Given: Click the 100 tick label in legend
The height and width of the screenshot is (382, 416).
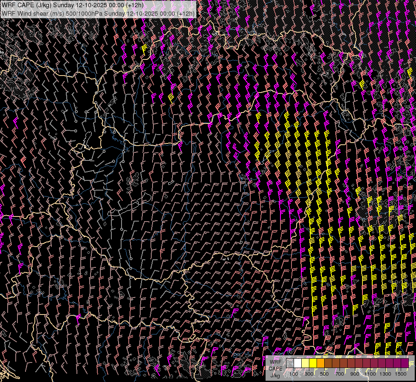Looking at the screenshot, I should pyautogui.click(x=294, y=374).
